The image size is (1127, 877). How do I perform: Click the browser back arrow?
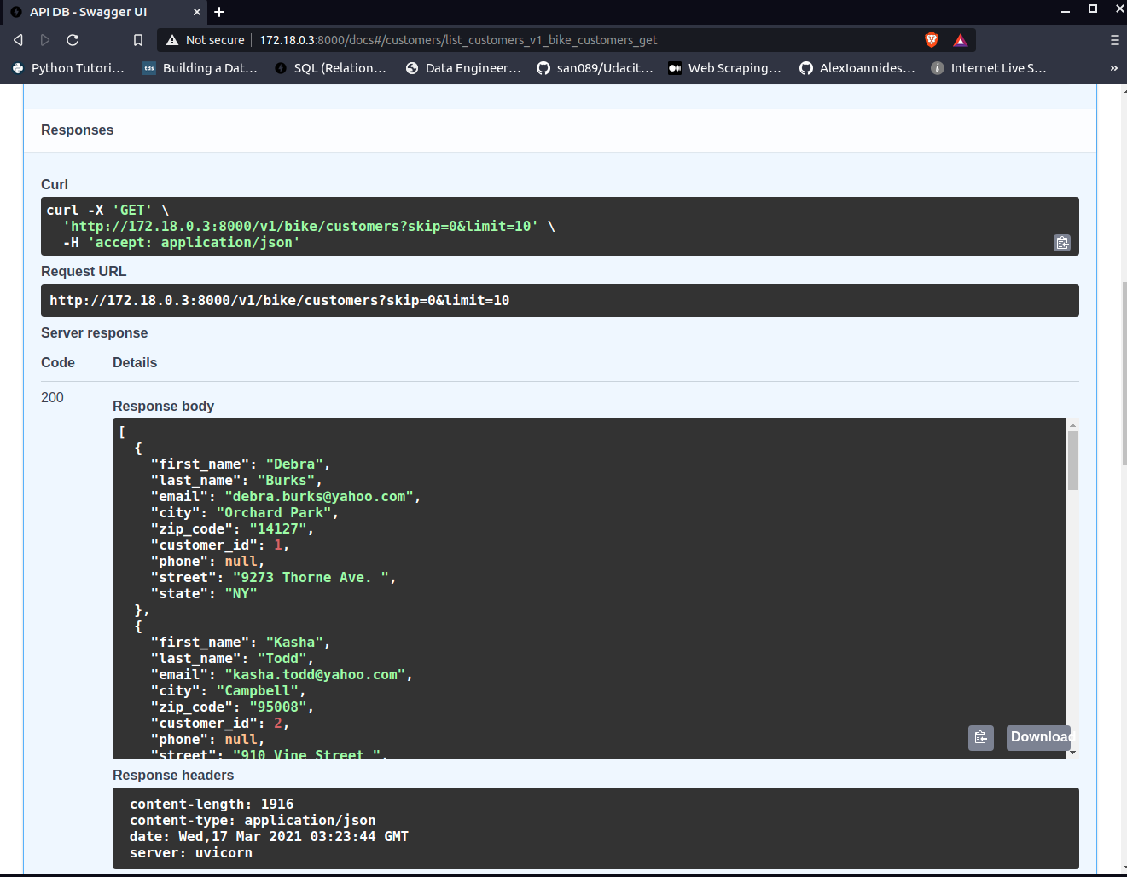18,40
